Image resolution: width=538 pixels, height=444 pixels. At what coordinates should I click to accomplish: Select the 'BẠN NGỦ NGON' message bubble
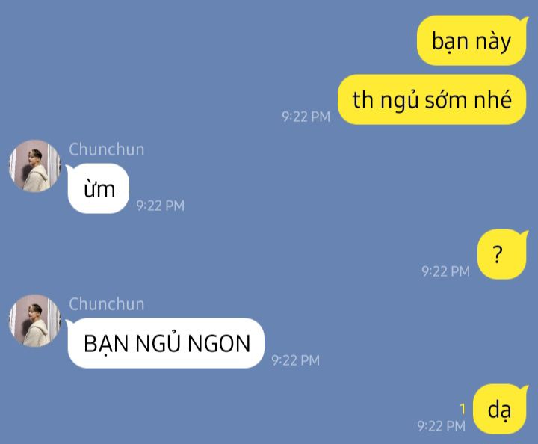[x=165, y=343]
